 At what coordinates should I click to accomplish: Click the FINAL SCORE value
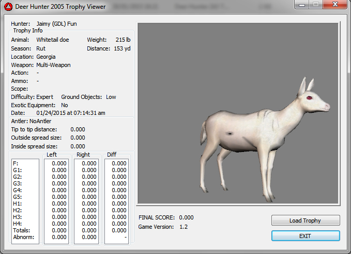(186, 217)
